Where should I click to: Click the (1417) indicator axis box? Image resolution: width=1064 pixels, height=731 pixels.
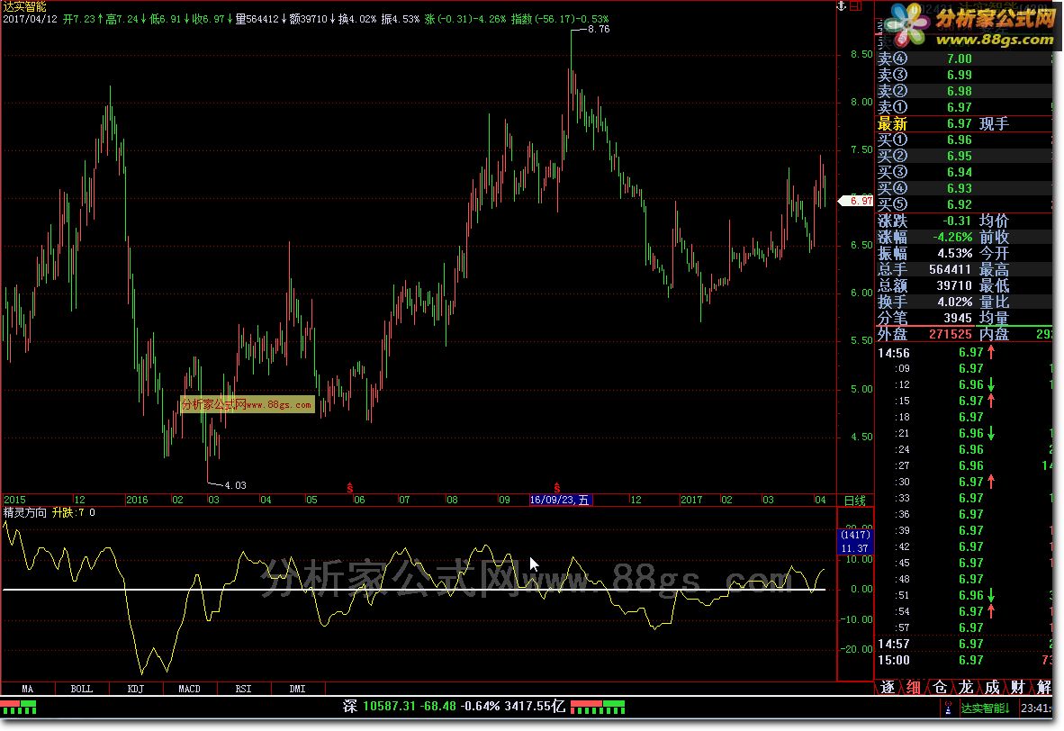[x=855, y=535]
